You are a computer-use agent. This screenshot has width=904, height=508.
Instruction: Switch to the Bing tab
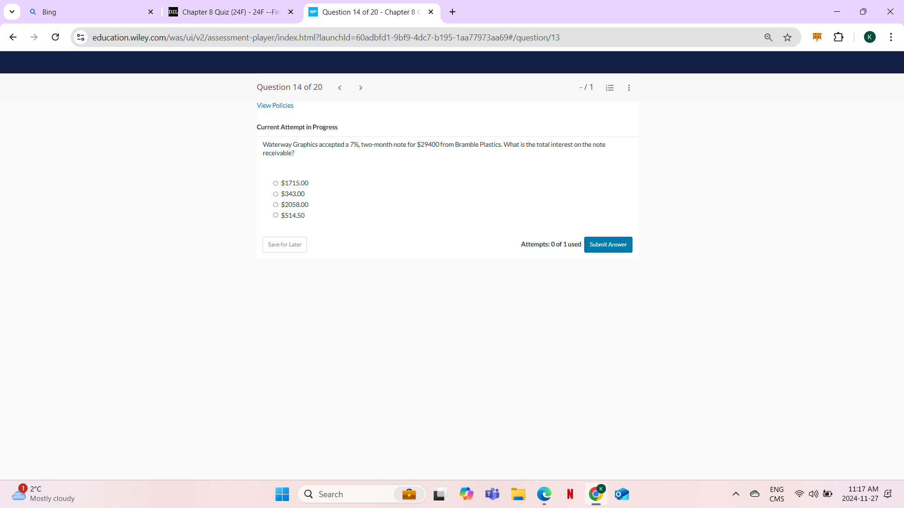[x=85, y=12]
